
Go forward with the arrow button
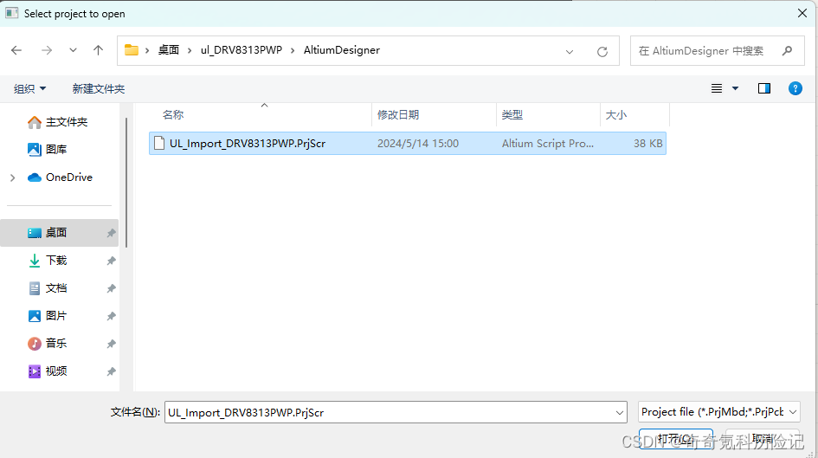click(x=47, y=50)
